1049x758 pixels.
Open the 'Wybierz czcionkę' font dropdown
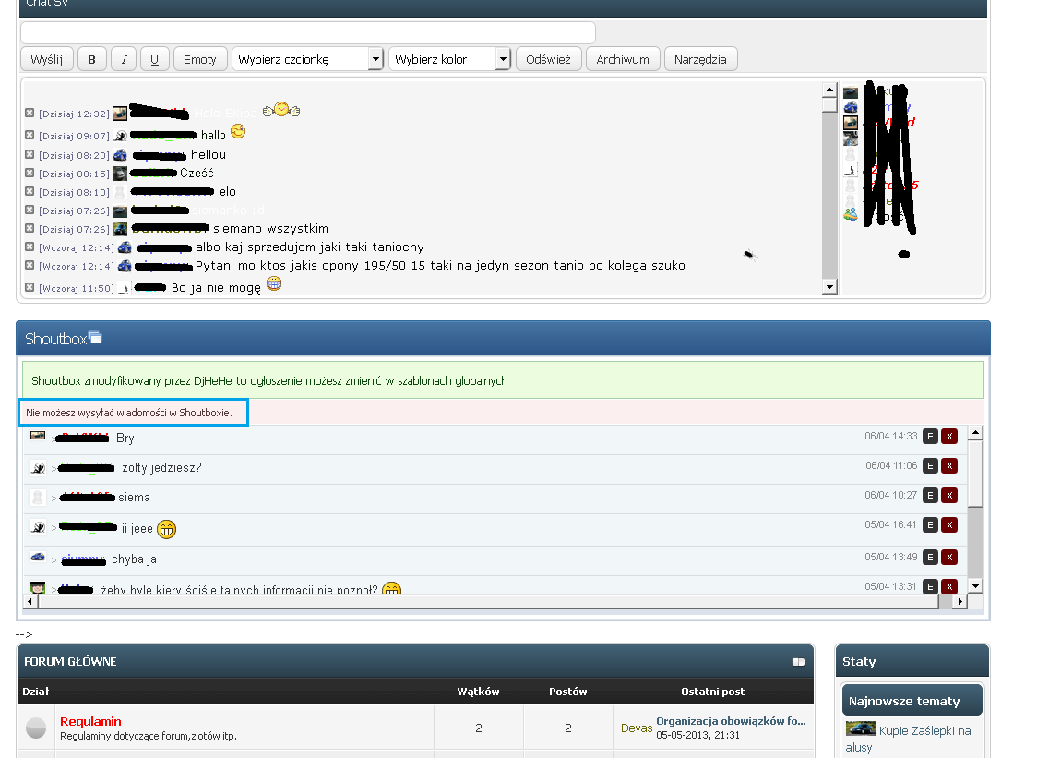click(x=308, y=60)
